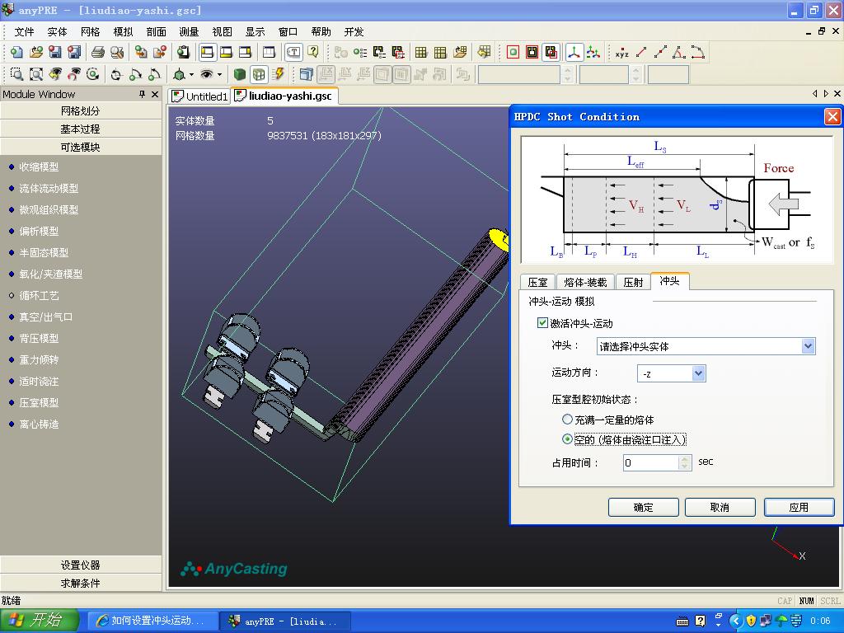Expand the 设置仪器 section
Screen dimensions: 844x633
click(81, 565)
